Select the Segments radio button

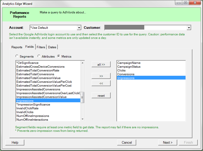click(17, 56)
